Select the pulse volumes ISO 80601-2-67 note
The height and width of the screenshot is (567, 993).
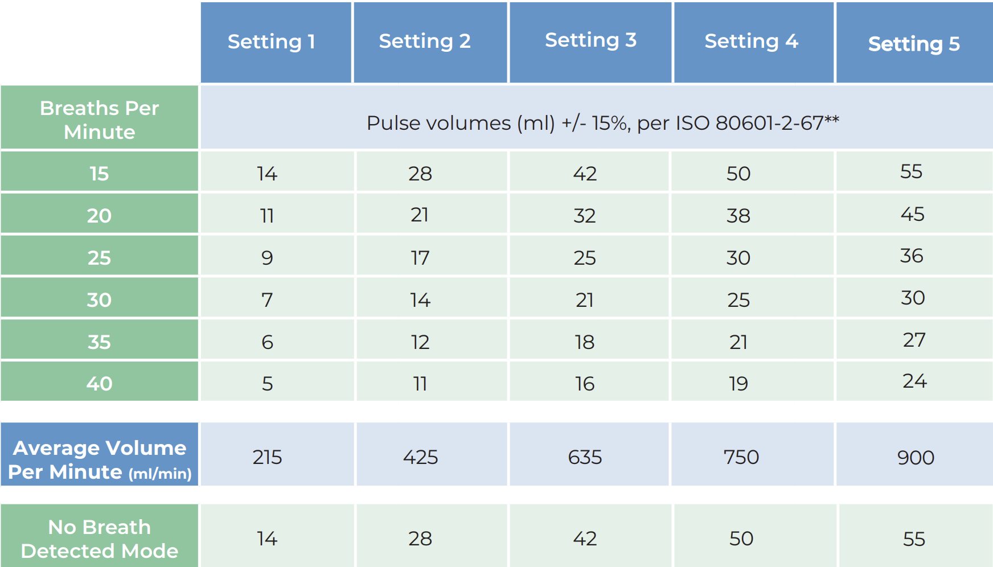coord(602,122)
